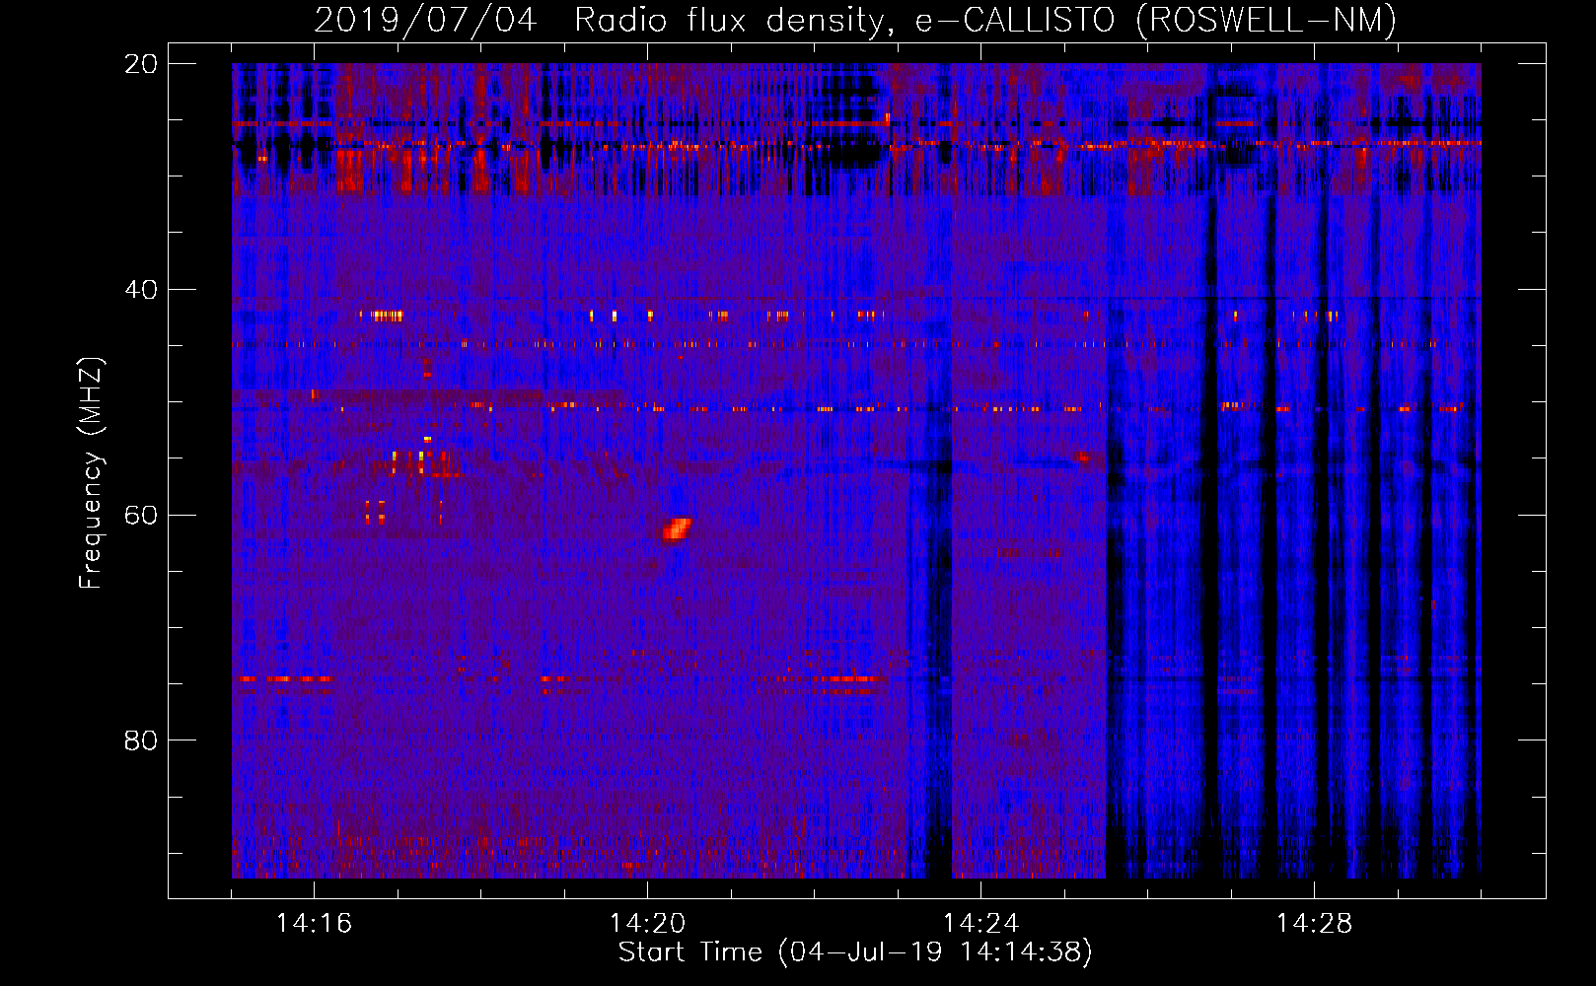1596x986 pixels.
Task: Click the bright radio burst near 60 MHz
Action: 676,529
